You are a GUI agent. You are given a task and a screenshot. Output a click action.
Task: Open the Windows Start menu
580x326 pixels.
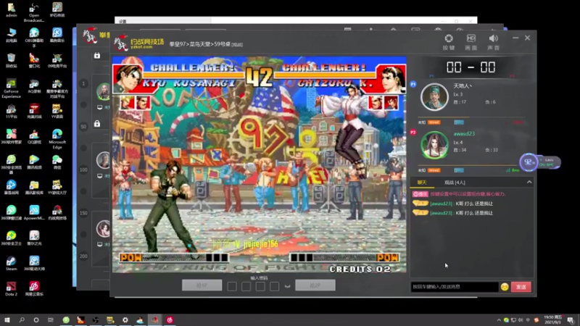point(7,319)
